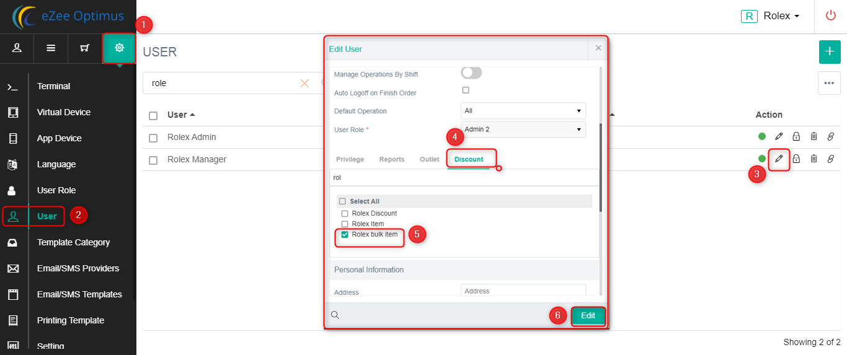Check the Rolex Item checkbox
The width and height of the screenshot is (847, 355).
pyautogui.click(x=345, y=224)
